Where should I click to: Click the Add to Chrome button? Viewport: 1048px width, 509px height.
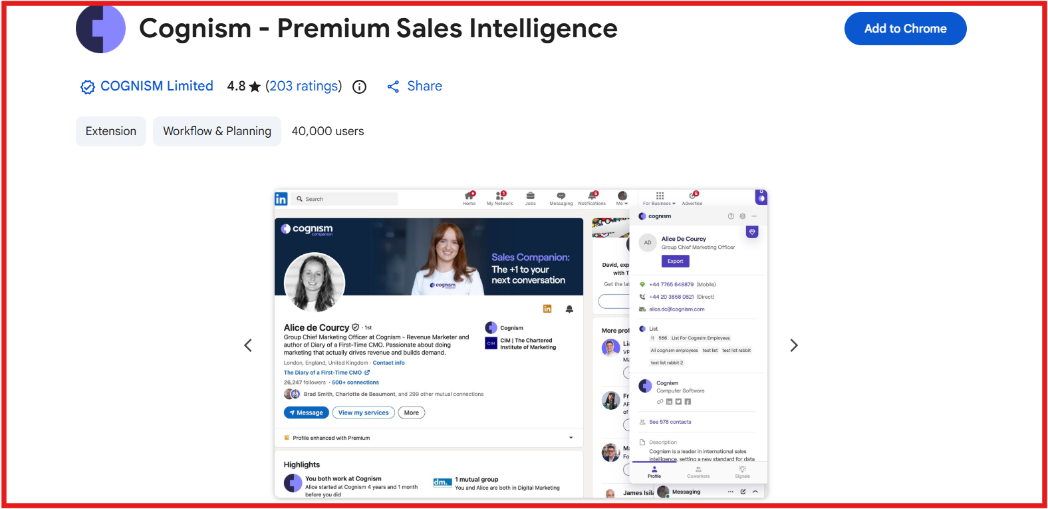905,29
